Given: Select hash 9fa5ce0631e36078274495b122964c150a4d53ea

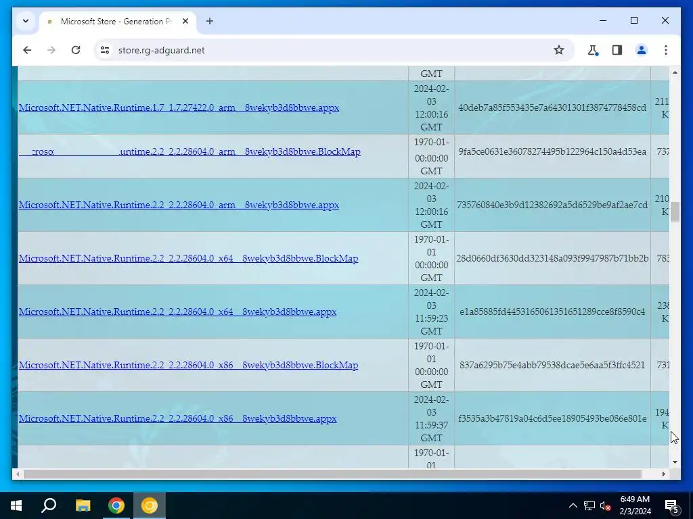Looking at the screenshot, I should pyautogui.click(x=552, y=152).
